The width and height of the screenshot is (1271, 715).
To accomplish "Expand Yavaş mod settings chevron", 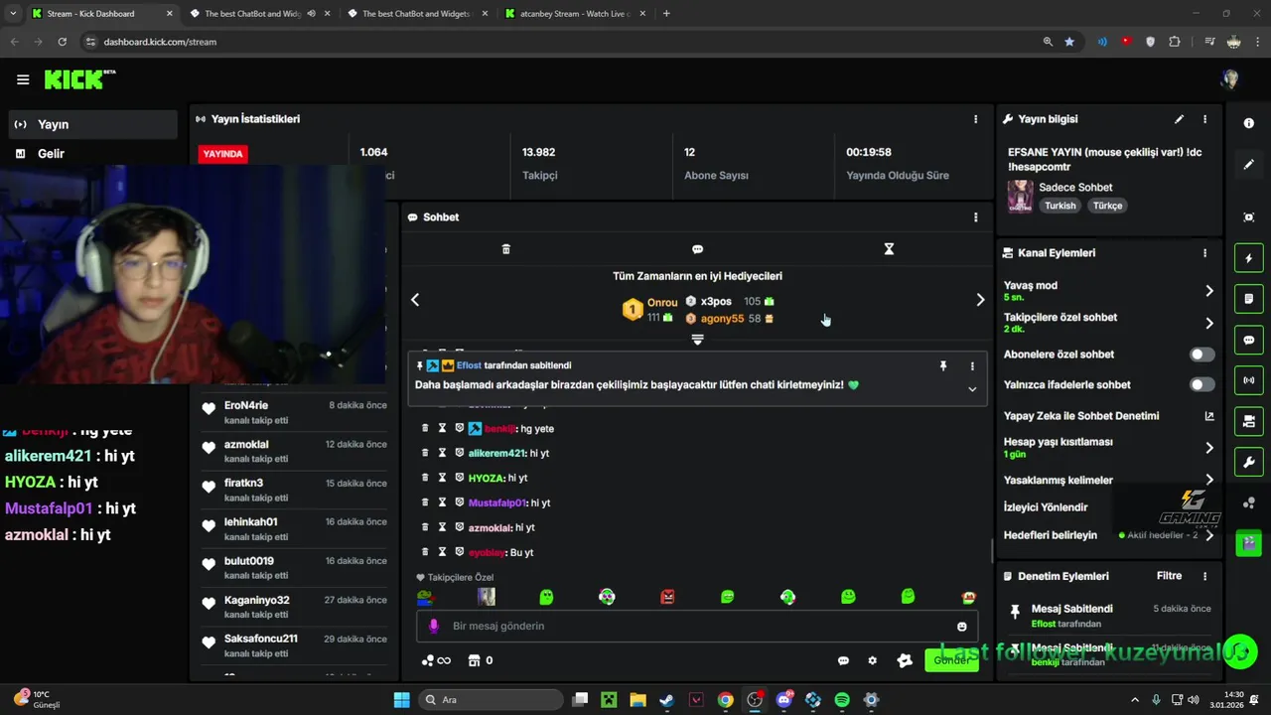I will tap(1208, 291).
